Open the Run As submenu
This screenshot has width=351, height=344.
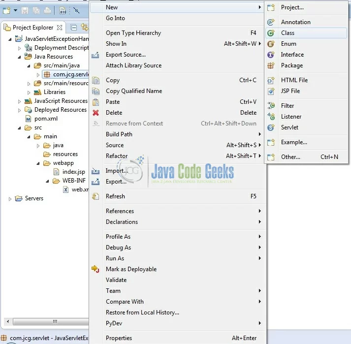point(177,258)
